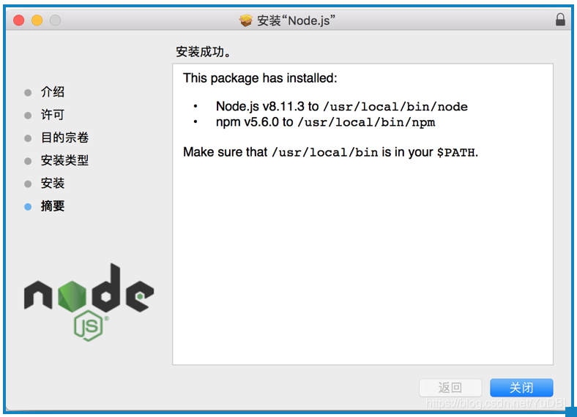Click the Node.js v8.11.3 install line
577x417 pixels.
pyautogui.click(x=341, y=106)
